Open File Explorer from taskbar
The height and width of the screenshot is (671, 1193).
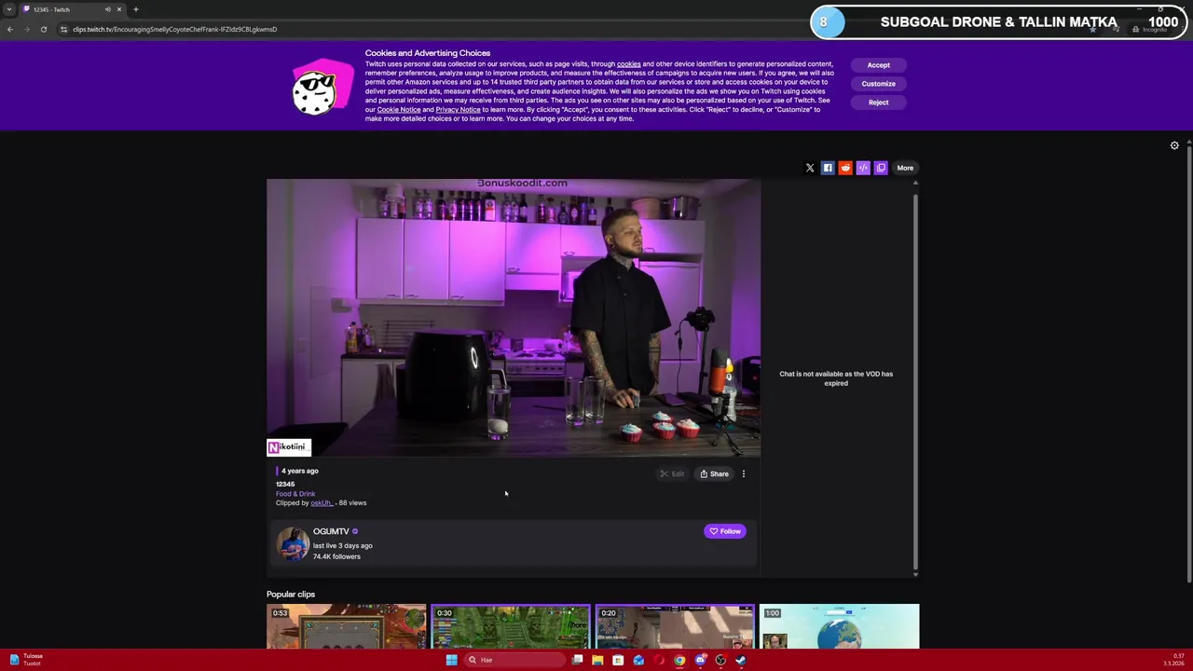click(597, 660)
